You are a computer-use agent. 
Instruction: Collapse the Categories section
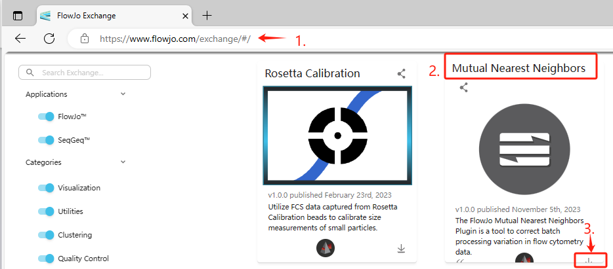(123, 162)
